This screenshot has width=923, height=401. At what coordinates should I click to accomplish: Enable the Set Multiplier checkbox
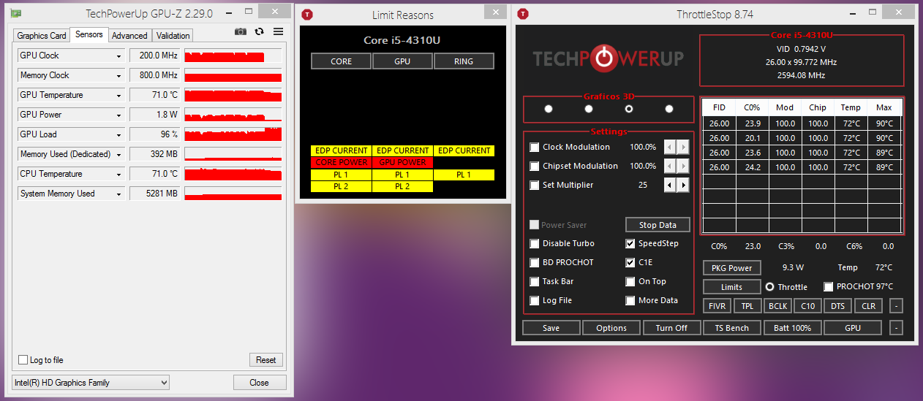(535, 185)
